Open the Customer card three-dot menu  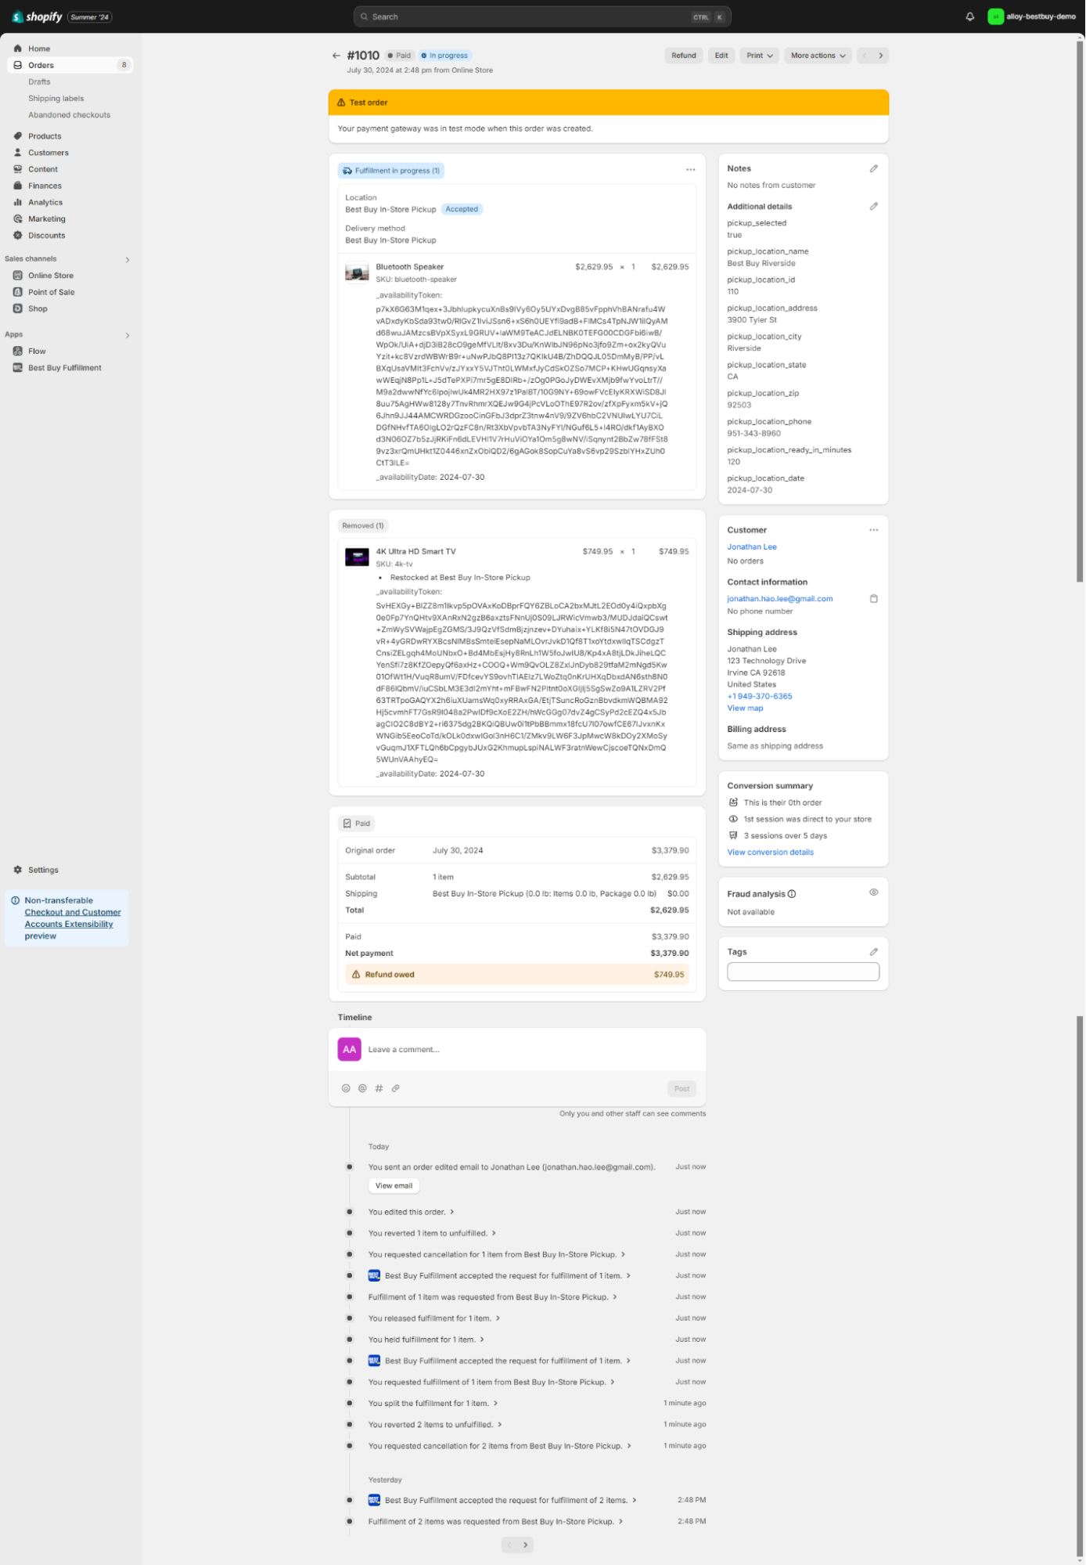click(x=874, y=530)
